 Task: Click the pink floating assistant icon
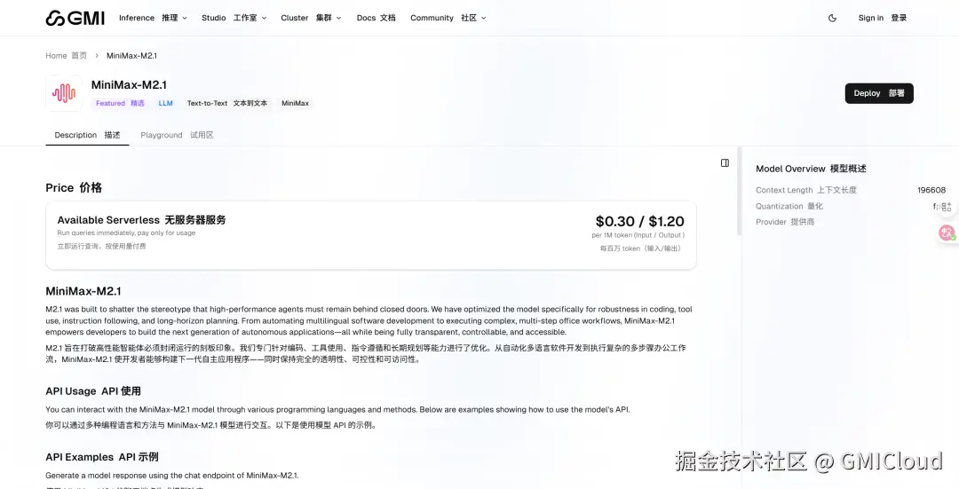tap(947, 233)
